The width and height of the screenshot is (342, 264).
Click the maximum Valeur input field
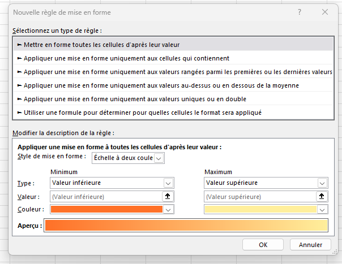coord(259,196)
